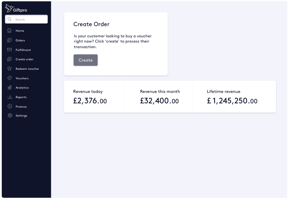Click the Vouchers tag icon
The image size is (289, 200).
tap(10, 78)
